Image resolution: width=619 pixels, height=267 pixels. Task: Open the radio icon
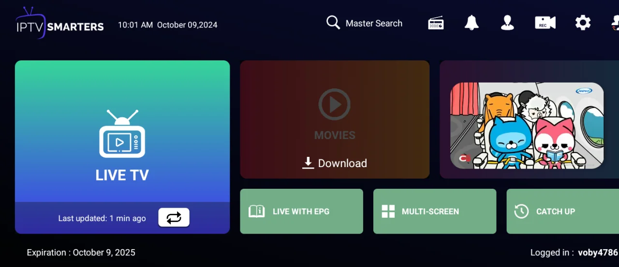436,23
